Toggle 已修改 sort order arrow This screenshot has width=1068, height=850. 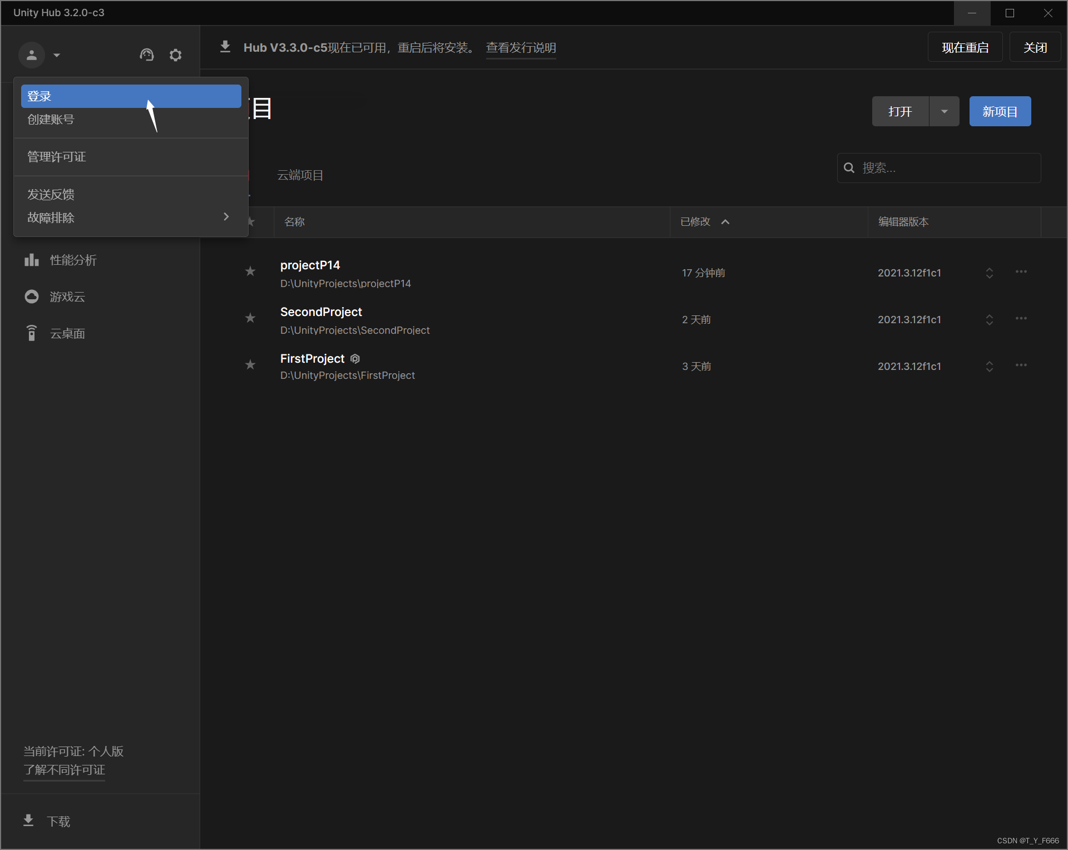(x=725, y=222)
